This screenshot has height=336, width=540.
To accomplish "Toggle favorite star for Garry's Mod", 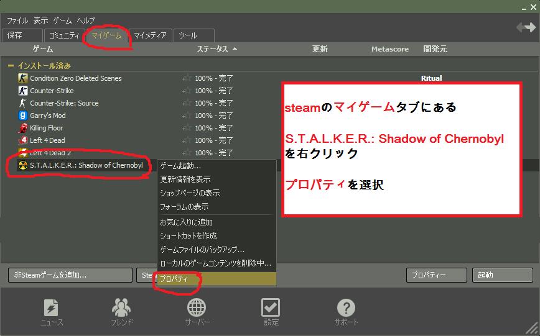I will coord(187,116).
